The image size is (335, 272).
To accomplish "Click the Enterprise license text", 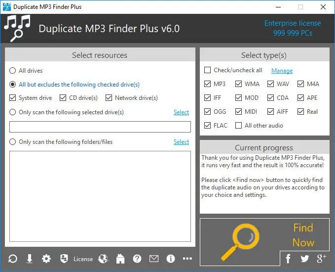I will point(293,23).
